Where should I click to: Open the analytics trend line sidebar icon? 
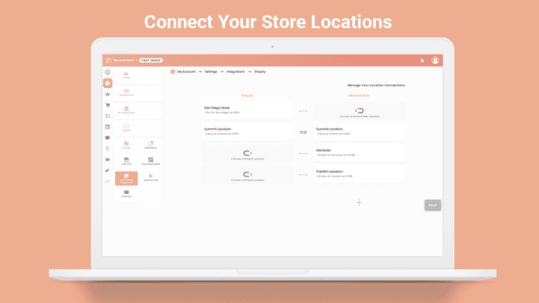click(107, 181)
